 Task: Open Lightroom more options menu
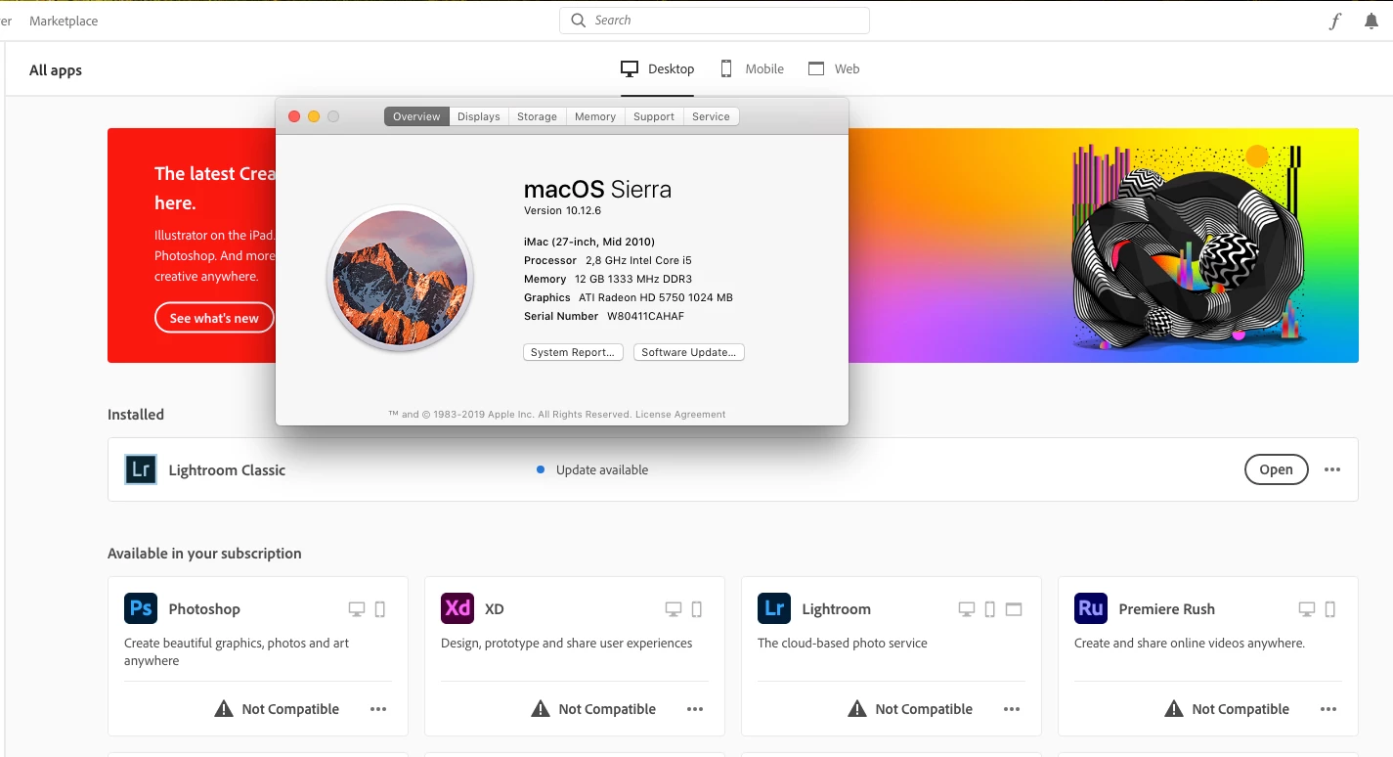tap(1012, 709)
